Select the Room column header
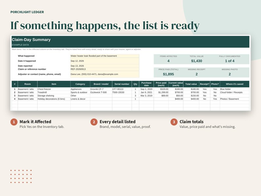The height and width of the screenshot is (196, 261). [x=28, y=84]
